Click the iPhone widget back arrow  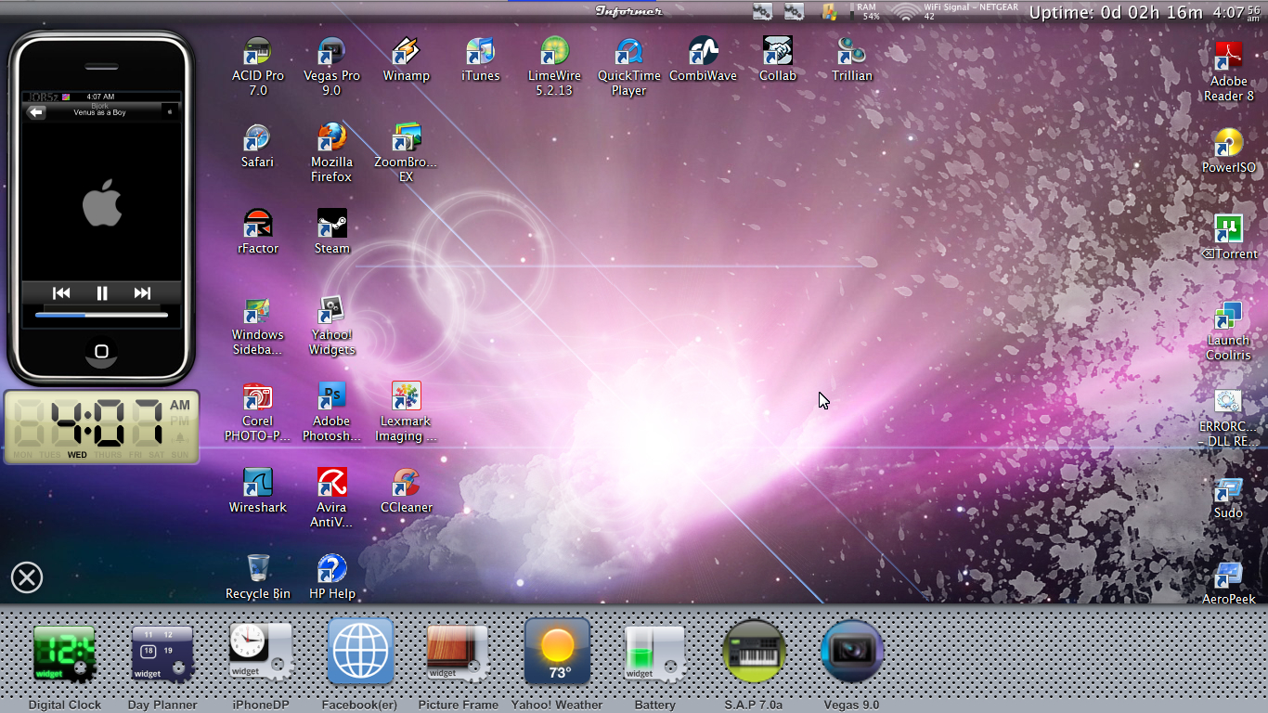36,112
